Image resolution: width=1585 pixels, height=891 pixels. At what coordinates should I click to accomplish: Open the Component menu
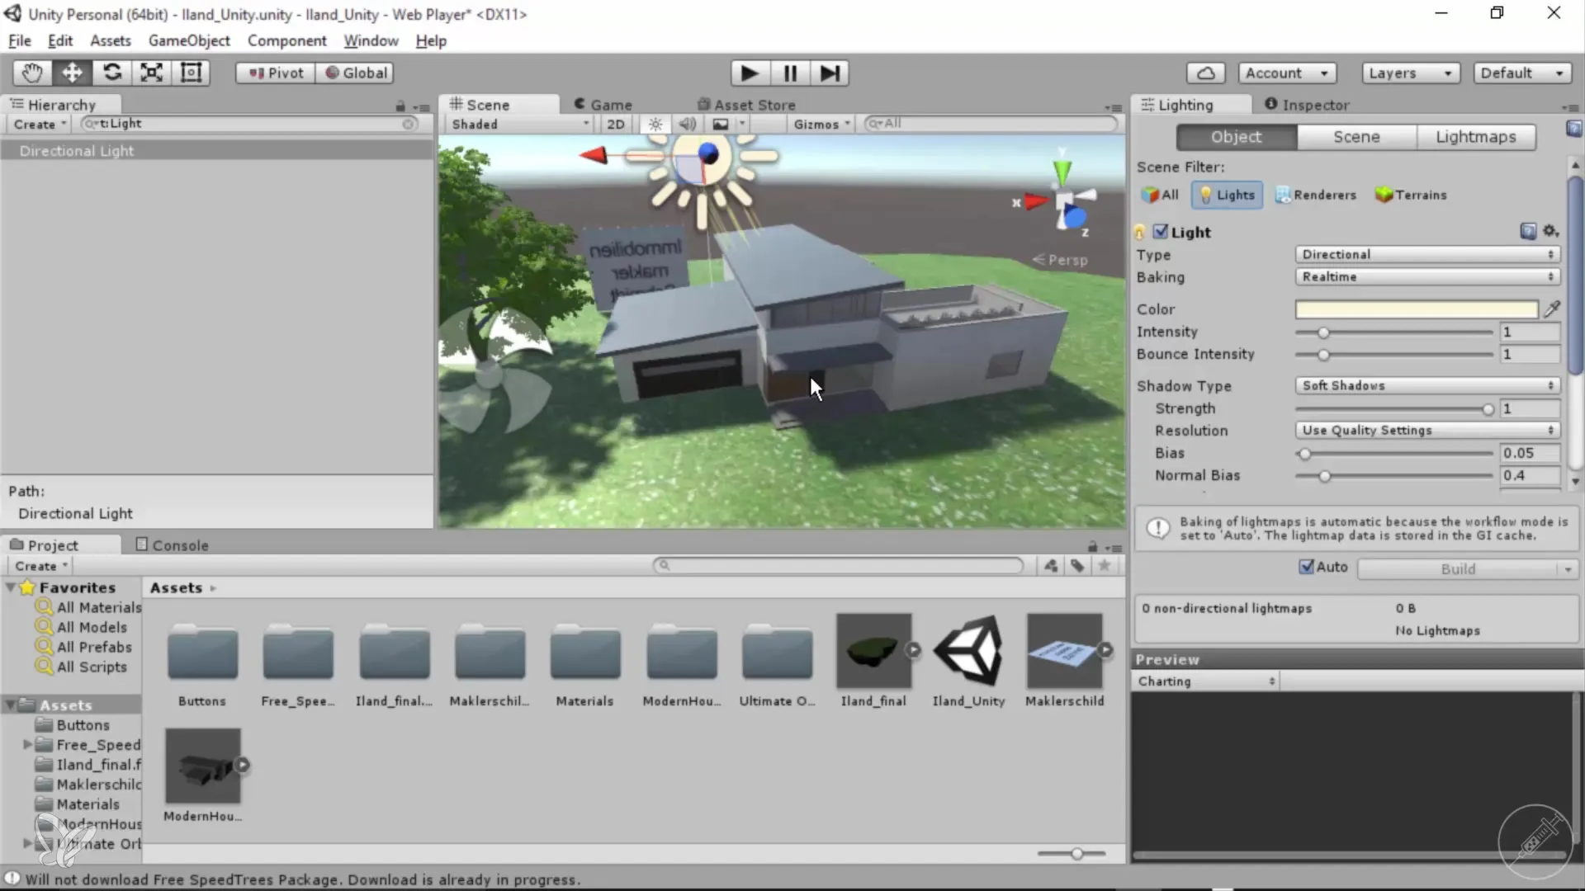286,40
